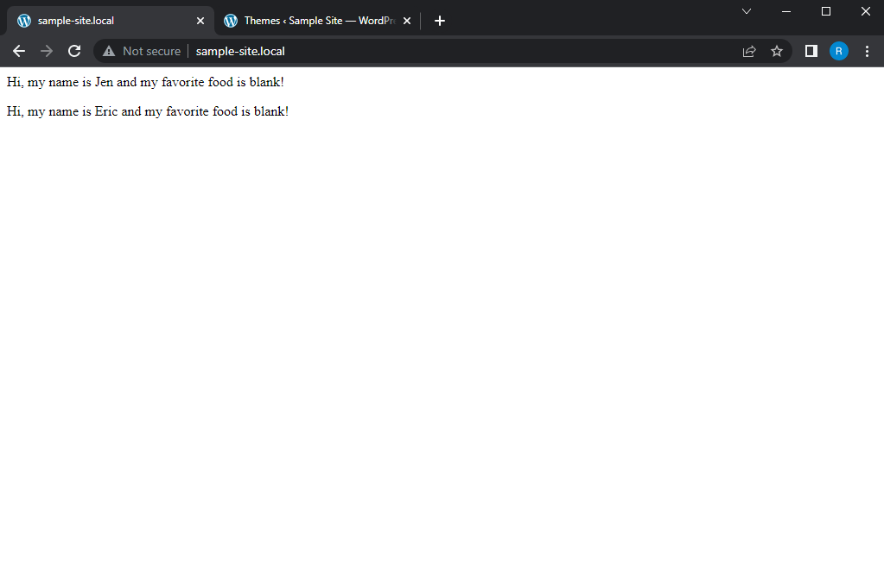Screen dimensions: 884x573
Task: Expand the tab search chevron
Action: 747,11
